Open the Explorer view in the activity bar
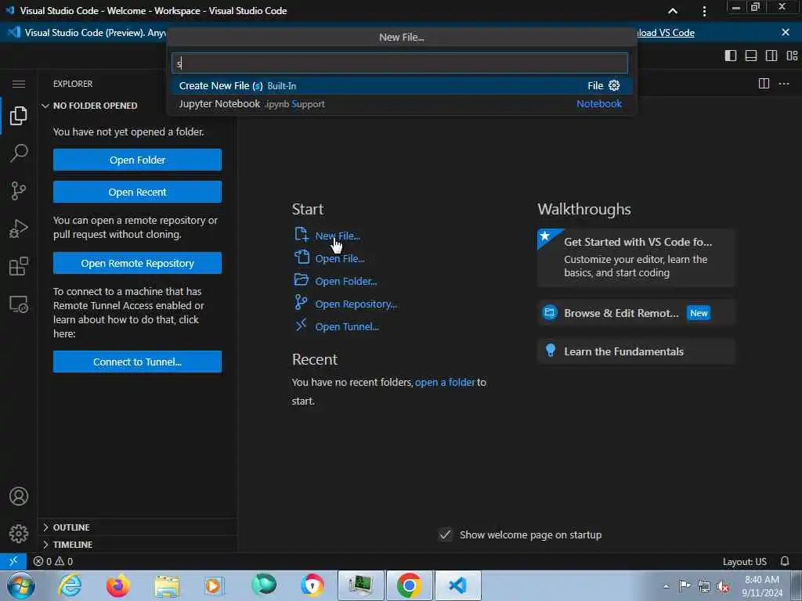 [x=19, y=116]
